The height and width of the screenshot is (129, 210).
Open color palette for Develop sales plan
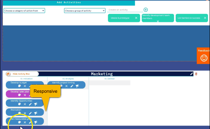tap(19, 95)
